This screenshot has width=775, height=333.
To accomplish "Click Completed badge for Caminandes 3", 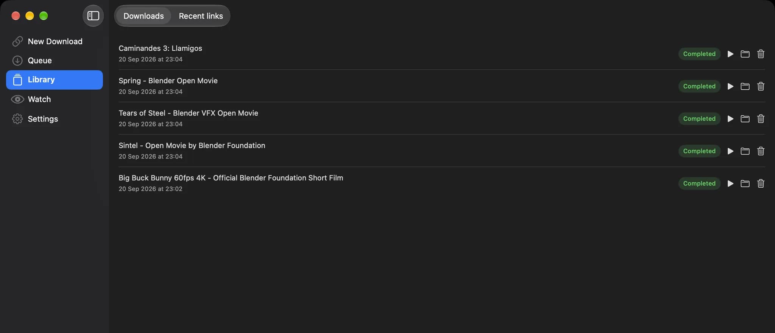I will 699,54.
